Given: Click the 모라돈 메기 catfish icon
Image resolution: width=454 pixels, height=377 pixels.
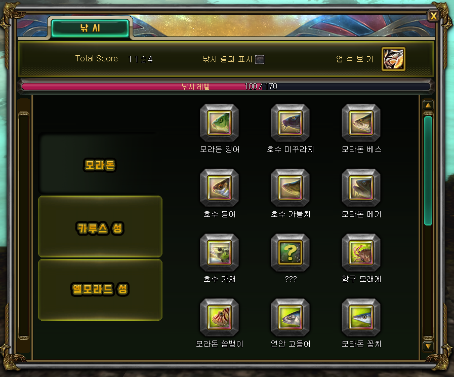Looking at the screenshot, I should pos(361,188).
